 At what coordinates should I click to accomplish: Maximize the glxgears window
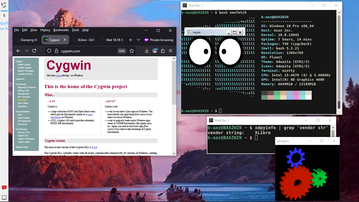pyautogui.click(x=322, y=141)
